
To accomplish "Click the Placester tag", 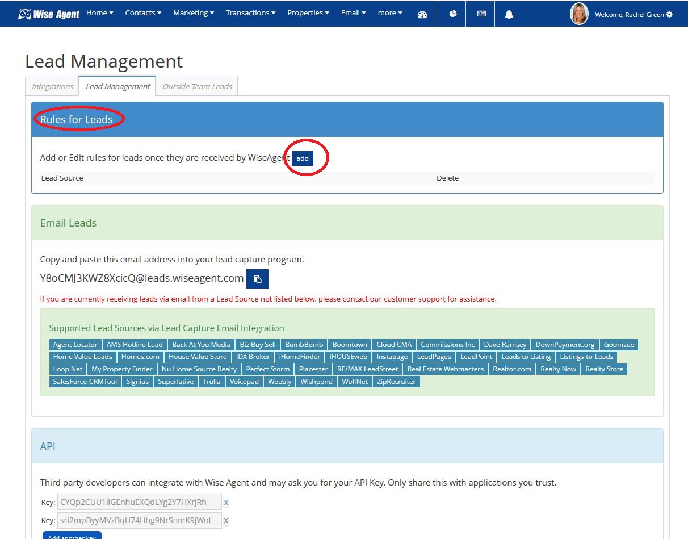I will tap(313, 369).
